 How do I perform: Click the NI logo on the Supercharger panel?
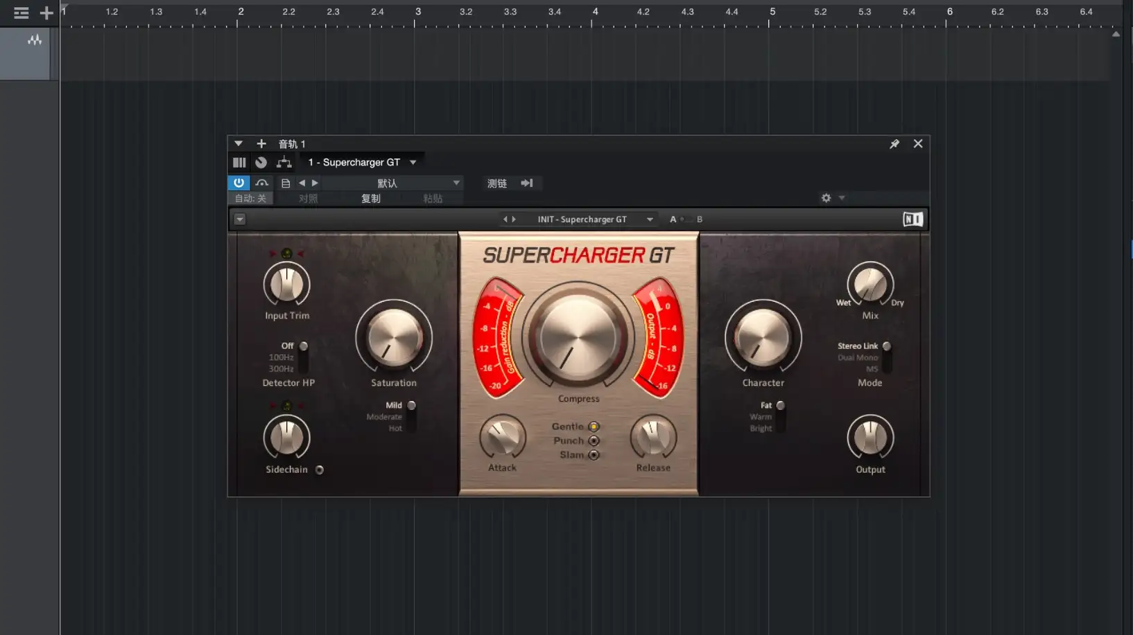[x=913, y=218]
